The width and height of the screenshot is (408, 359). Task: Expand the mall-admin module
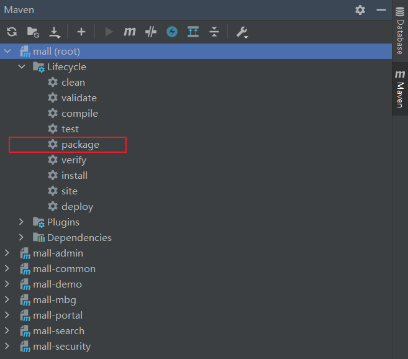[7, 253]
